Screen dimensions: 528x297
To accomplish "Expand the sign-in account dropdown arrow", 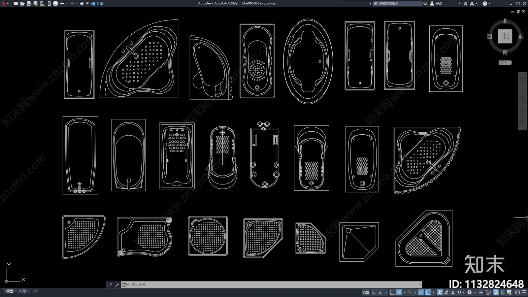I will pyautogui.click(x=459, y=4).
